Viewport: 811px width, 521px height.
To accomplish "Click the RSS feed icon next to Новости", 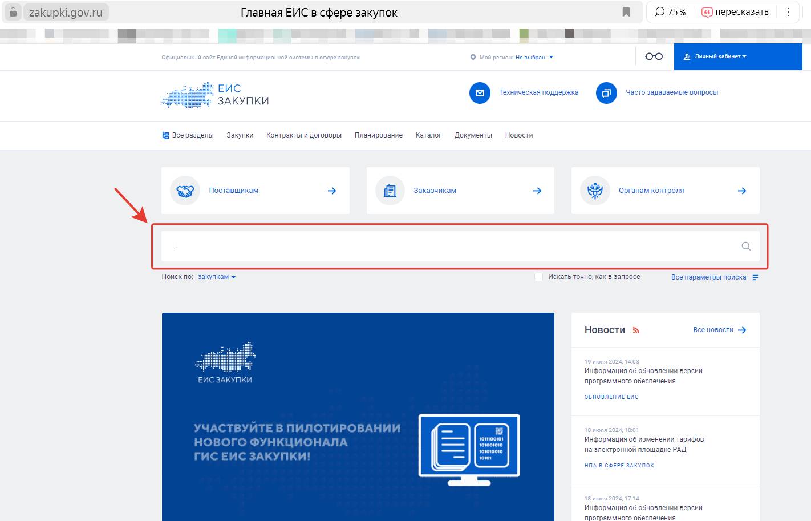I will (x=636, y=330).
